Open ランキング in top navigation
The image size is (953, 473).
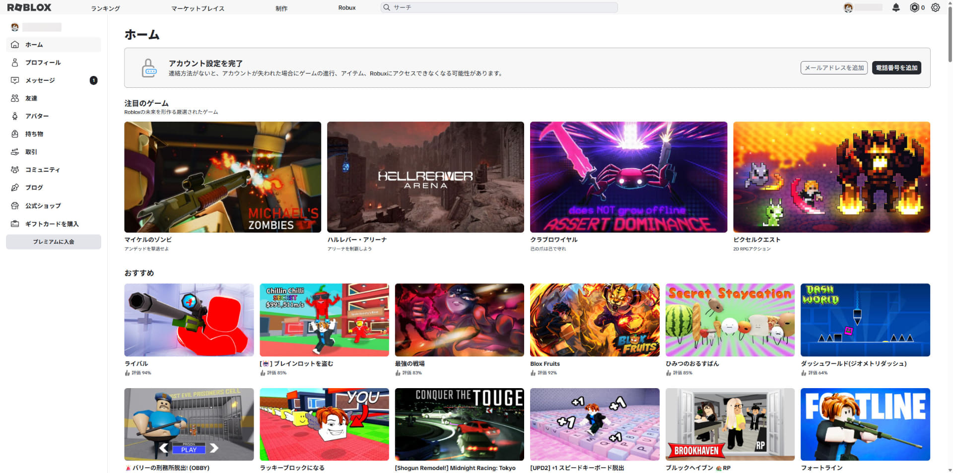105,8
